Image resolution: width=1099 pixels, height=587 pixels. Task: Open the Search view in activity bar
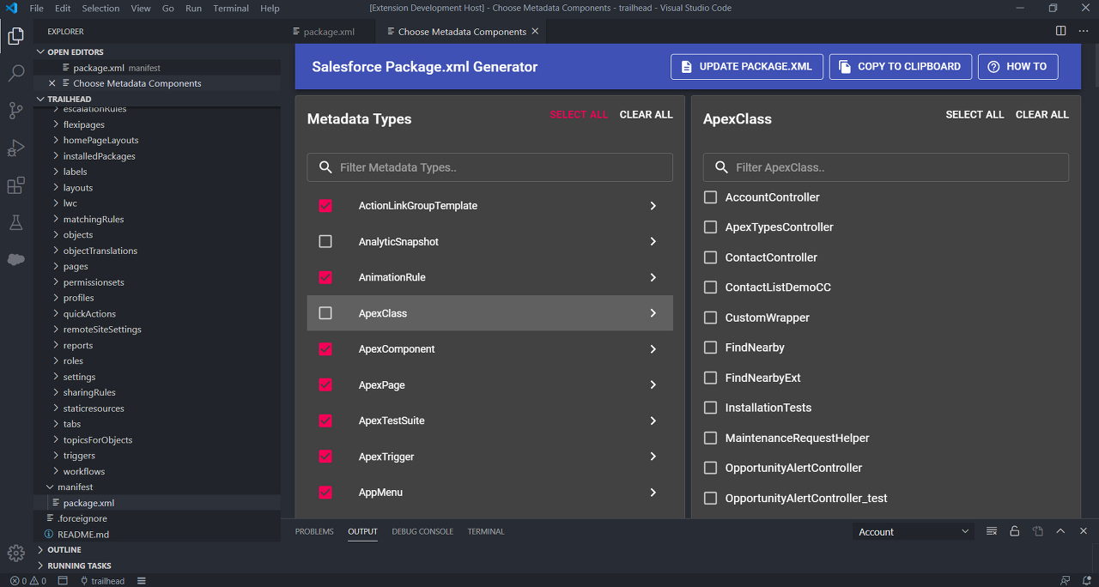[15, 73]
